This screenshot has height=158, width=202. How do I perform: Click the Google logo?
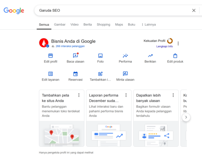click(14, 11)
